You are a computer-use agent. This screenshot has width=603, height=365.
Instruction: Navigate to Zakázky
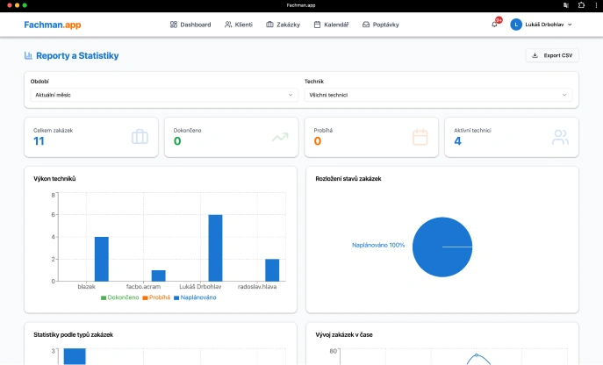[282, 25]
